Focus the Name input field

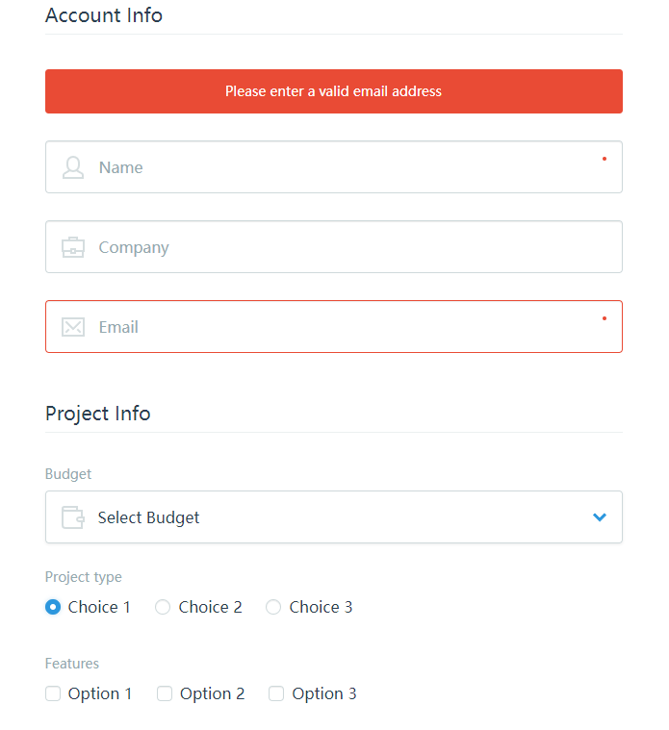[x=334, y=167]
